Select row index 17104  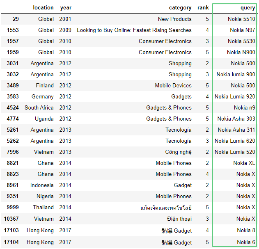tap(11, 242)
